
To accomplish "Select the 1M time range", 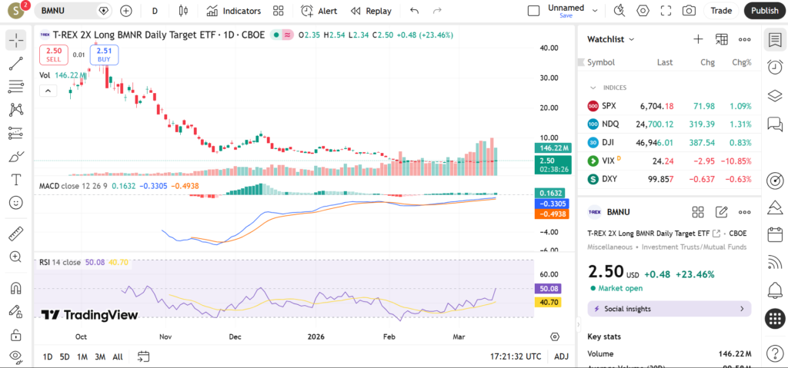I will click(x=82, y=356).
